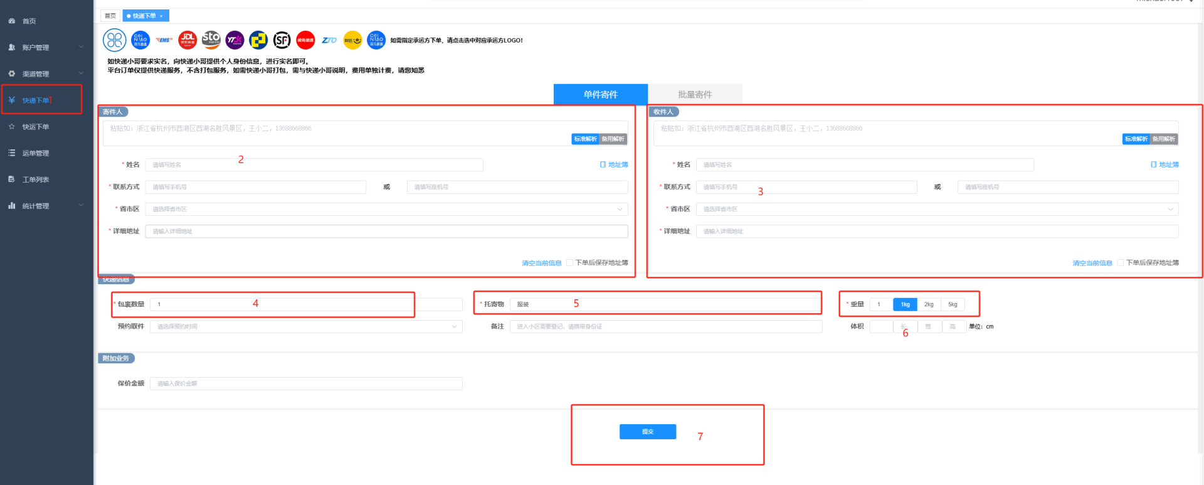Click sender's 清空当前信息 link
Screen dimensions: 1204x485
click(541, 264)
